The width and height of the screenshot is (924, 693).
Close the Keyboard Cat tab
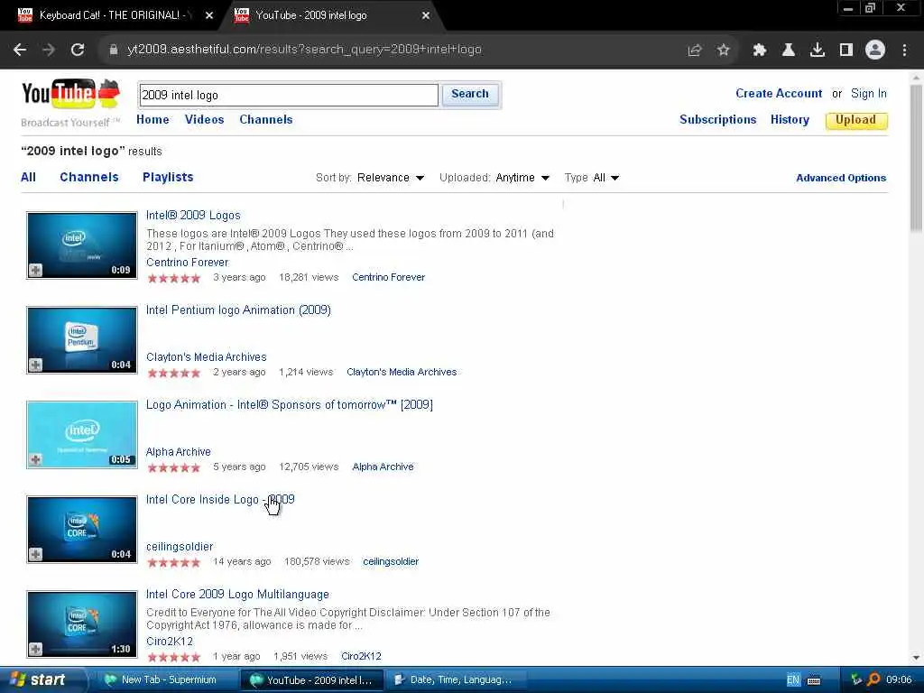tap(209, 15)
